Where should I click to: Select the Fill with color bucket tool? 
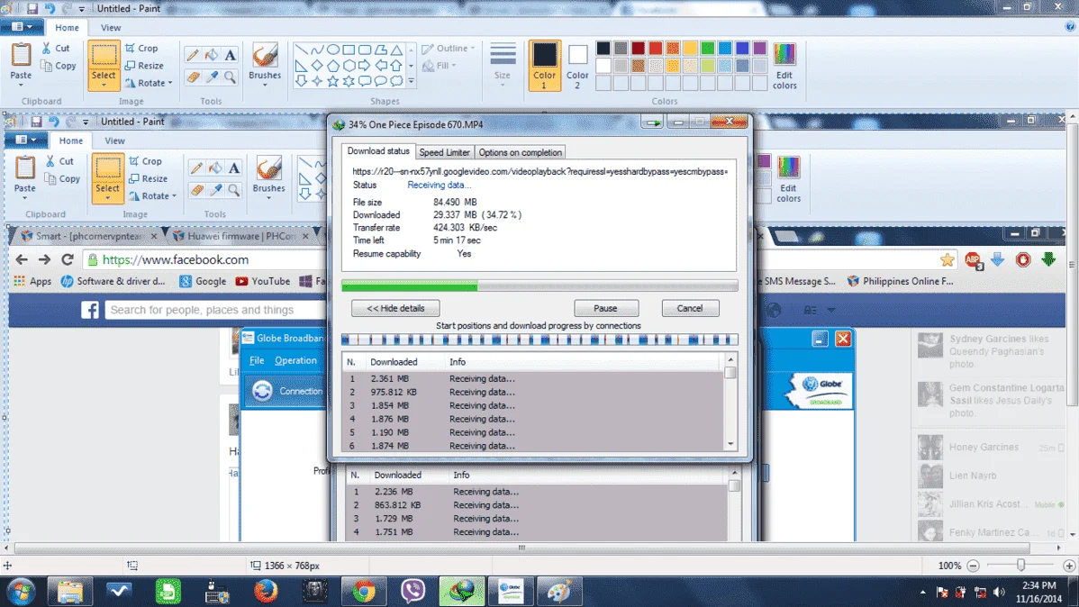click(212, 55)
